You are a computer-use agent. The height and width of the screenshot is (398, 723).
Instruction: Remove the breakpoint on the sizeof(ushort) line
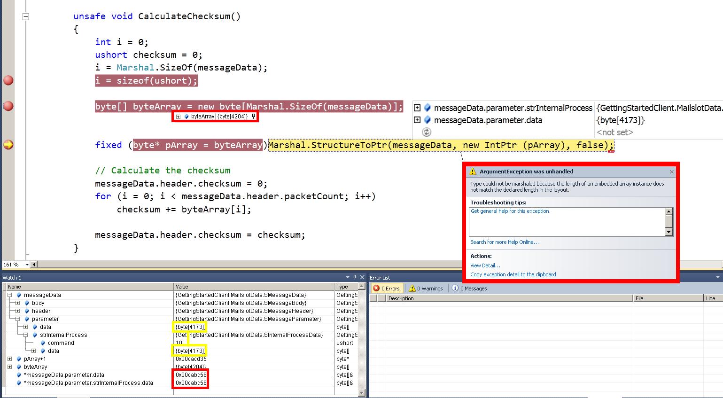click(x=8, y=80)
